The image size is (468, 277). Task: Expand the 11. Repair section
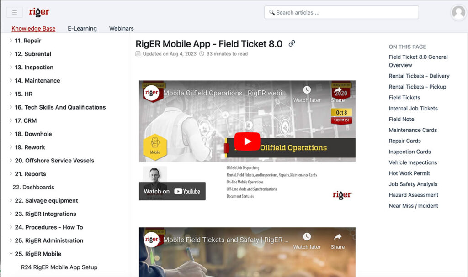click(x=11, y=41)
